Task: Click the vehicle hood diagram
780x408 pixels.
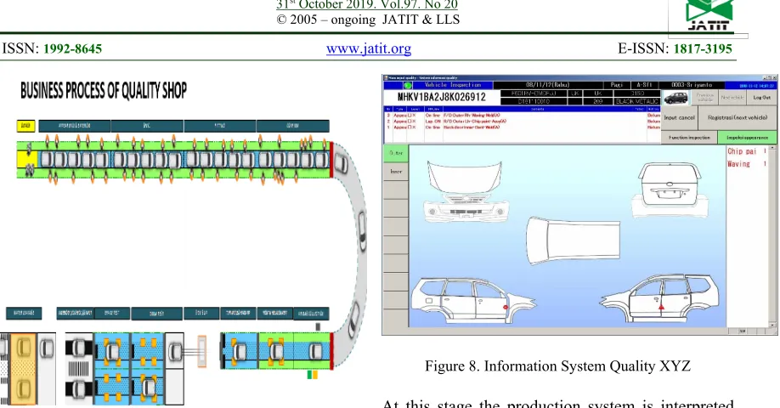Action: tap(465, 178)
